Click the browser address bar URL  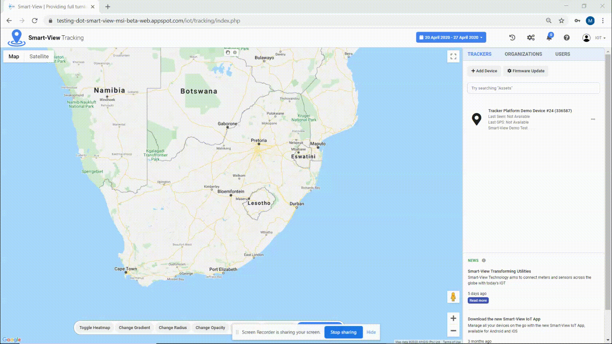pyautogui.click(x=148, y=21)
